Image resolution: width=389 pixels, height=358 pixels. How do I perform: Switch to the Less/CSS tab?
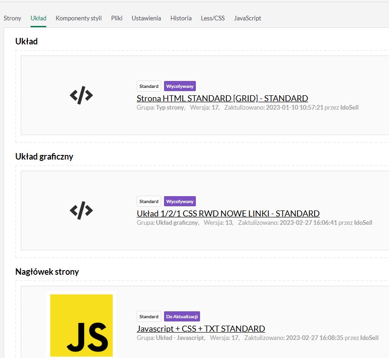(213, 18)
